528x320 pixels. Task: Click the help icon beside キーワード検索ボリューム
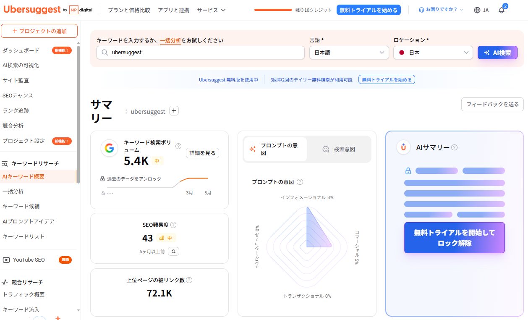(178, 146)
